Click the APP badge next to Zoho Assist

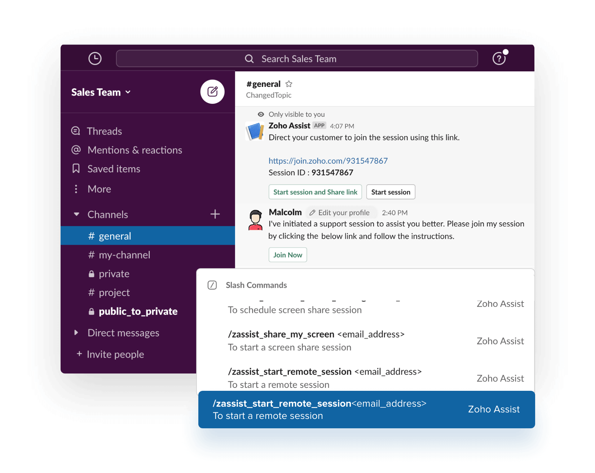319,125
